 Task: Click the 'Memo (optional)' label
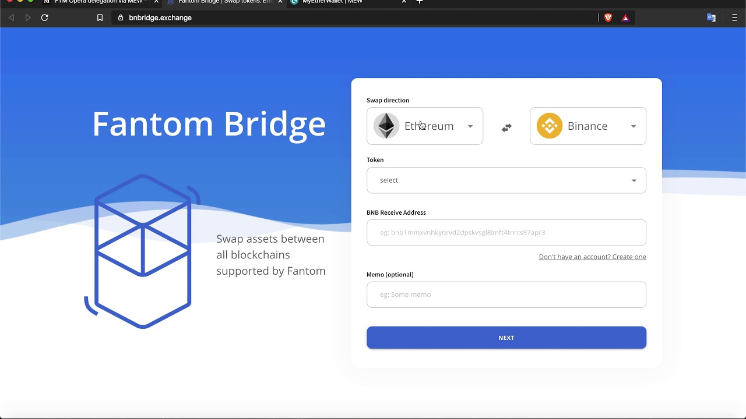click(390, 274)
